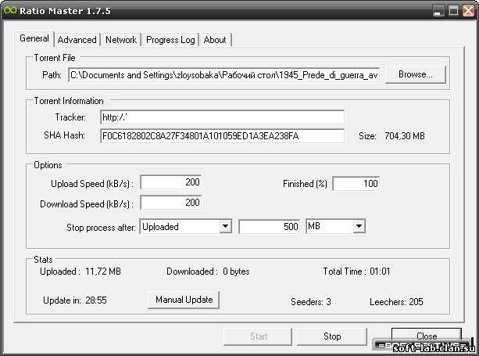The height and width of the screenshot is (356, 479).
Task: Expand the MB unit dropdown
Action: click(x=359, y=227)
